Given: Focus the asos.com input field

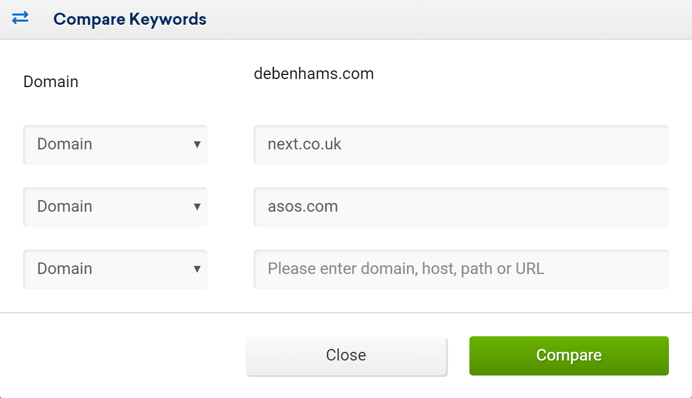Looking at the screenshot, I should point(461,206).
